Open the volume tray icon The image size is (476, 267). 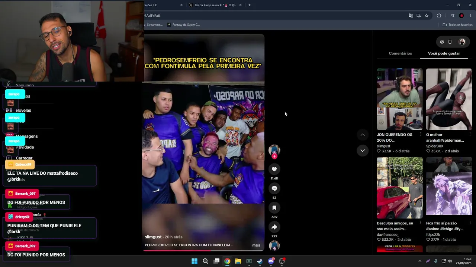point(450,261)
